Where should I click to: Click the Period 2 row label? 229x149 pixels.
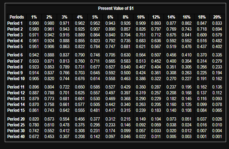pyautogui.click(x=15, y=29)
